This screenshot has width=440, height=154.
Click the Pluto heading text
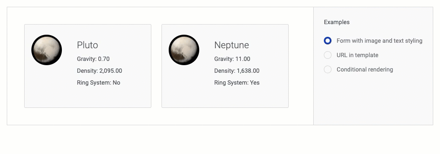[x=87, y=45]
